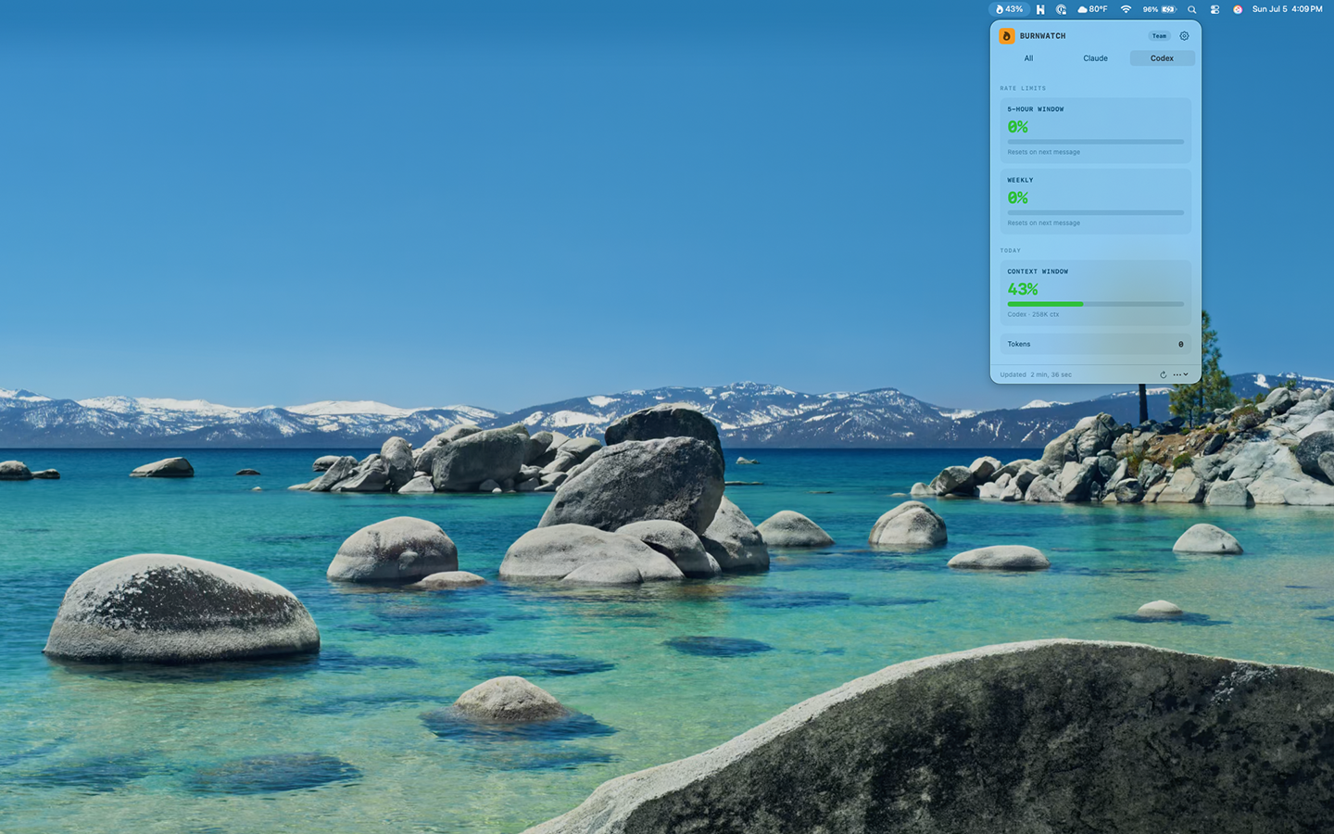The width and height of the screenshot is (1334, 834).
Task: Click the 96% battery status icon
Action: tap(1159, 9)
